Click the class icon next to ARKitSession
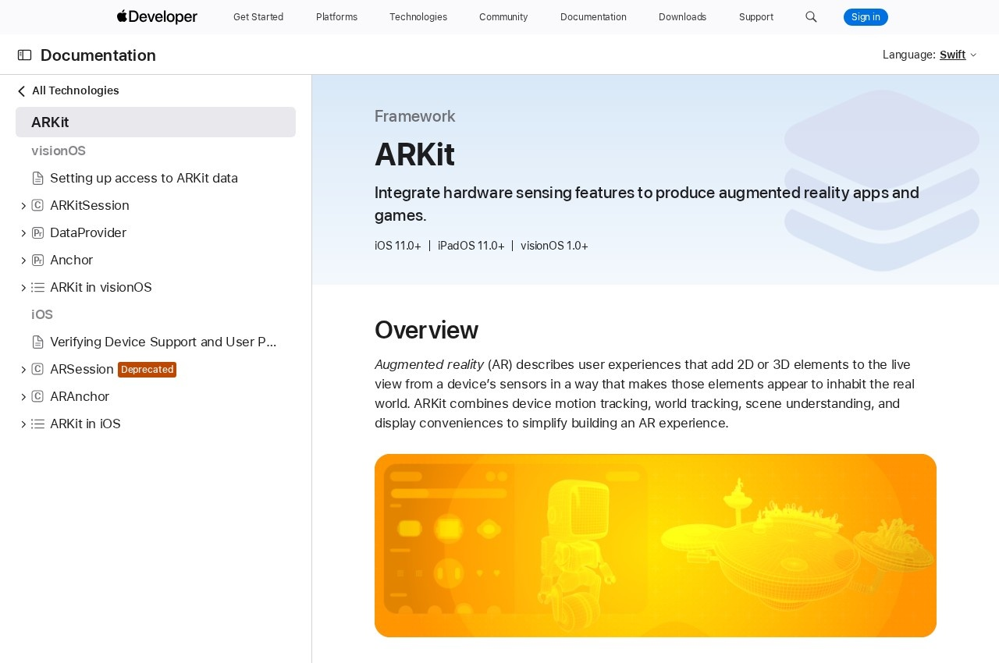The height and width of the screenshot is (663, 999). 37,205
